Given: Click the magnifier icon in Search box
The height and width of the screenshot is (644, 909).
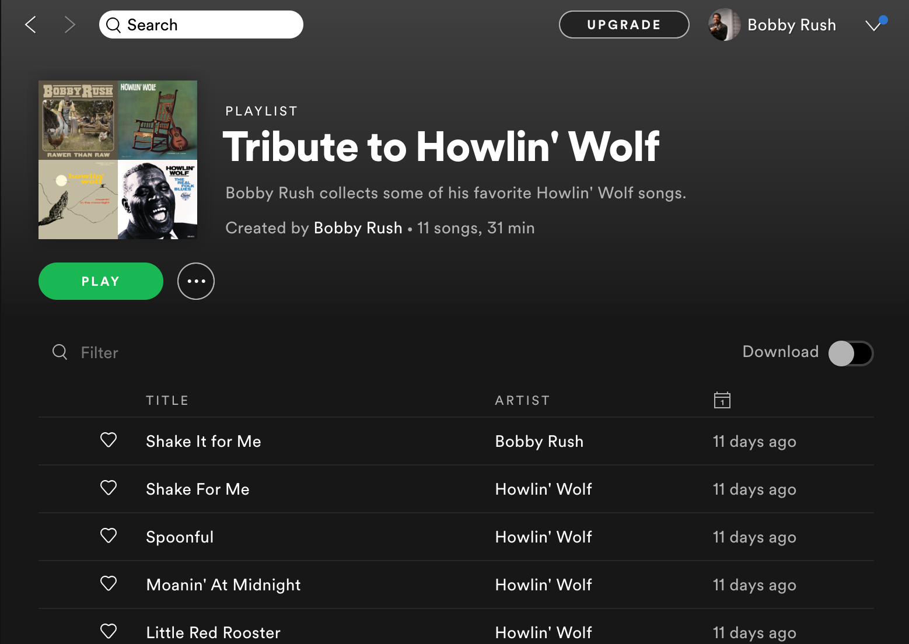Looking at the screenshot, I should pyautogui.click(x=114, y=25).
